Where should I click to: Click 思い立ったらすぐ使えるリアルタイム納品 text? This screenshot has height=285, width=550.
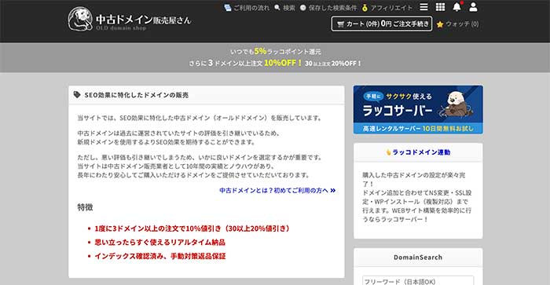[x=160, y=243]
